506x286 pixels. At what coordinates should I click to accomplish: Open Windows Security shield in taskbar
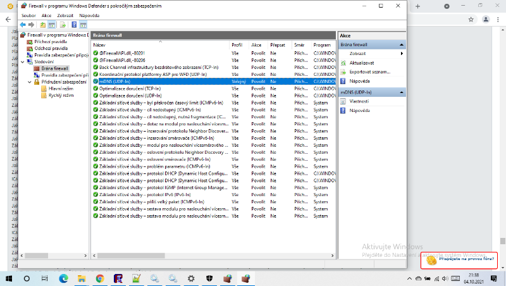tap(209, 278)
